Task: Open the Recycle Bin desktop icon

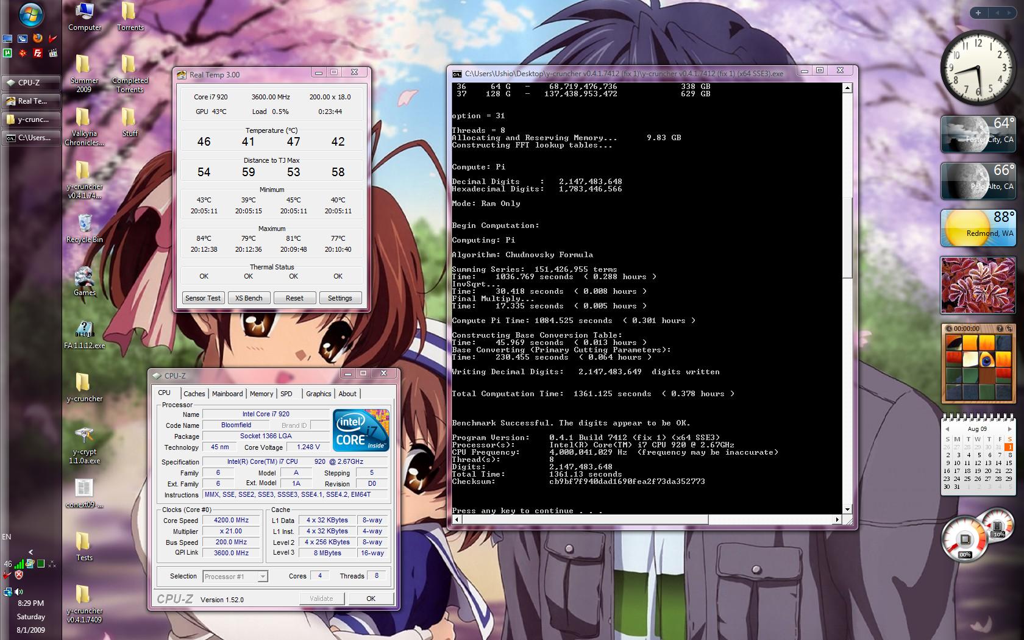Action: [x=85, y=224]
